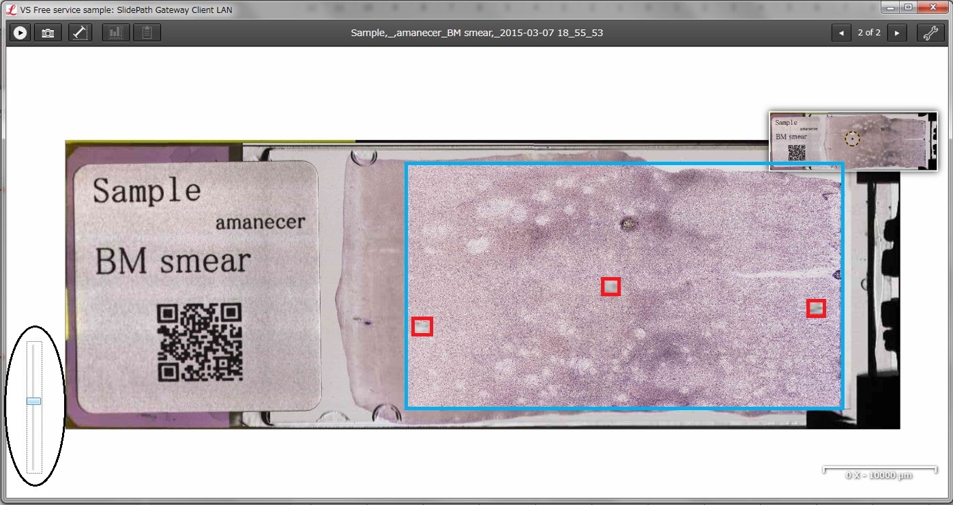Maximize the SlidePath Gateway Client window
Viewport: 953px width, 505px height.
coord(908,7)
